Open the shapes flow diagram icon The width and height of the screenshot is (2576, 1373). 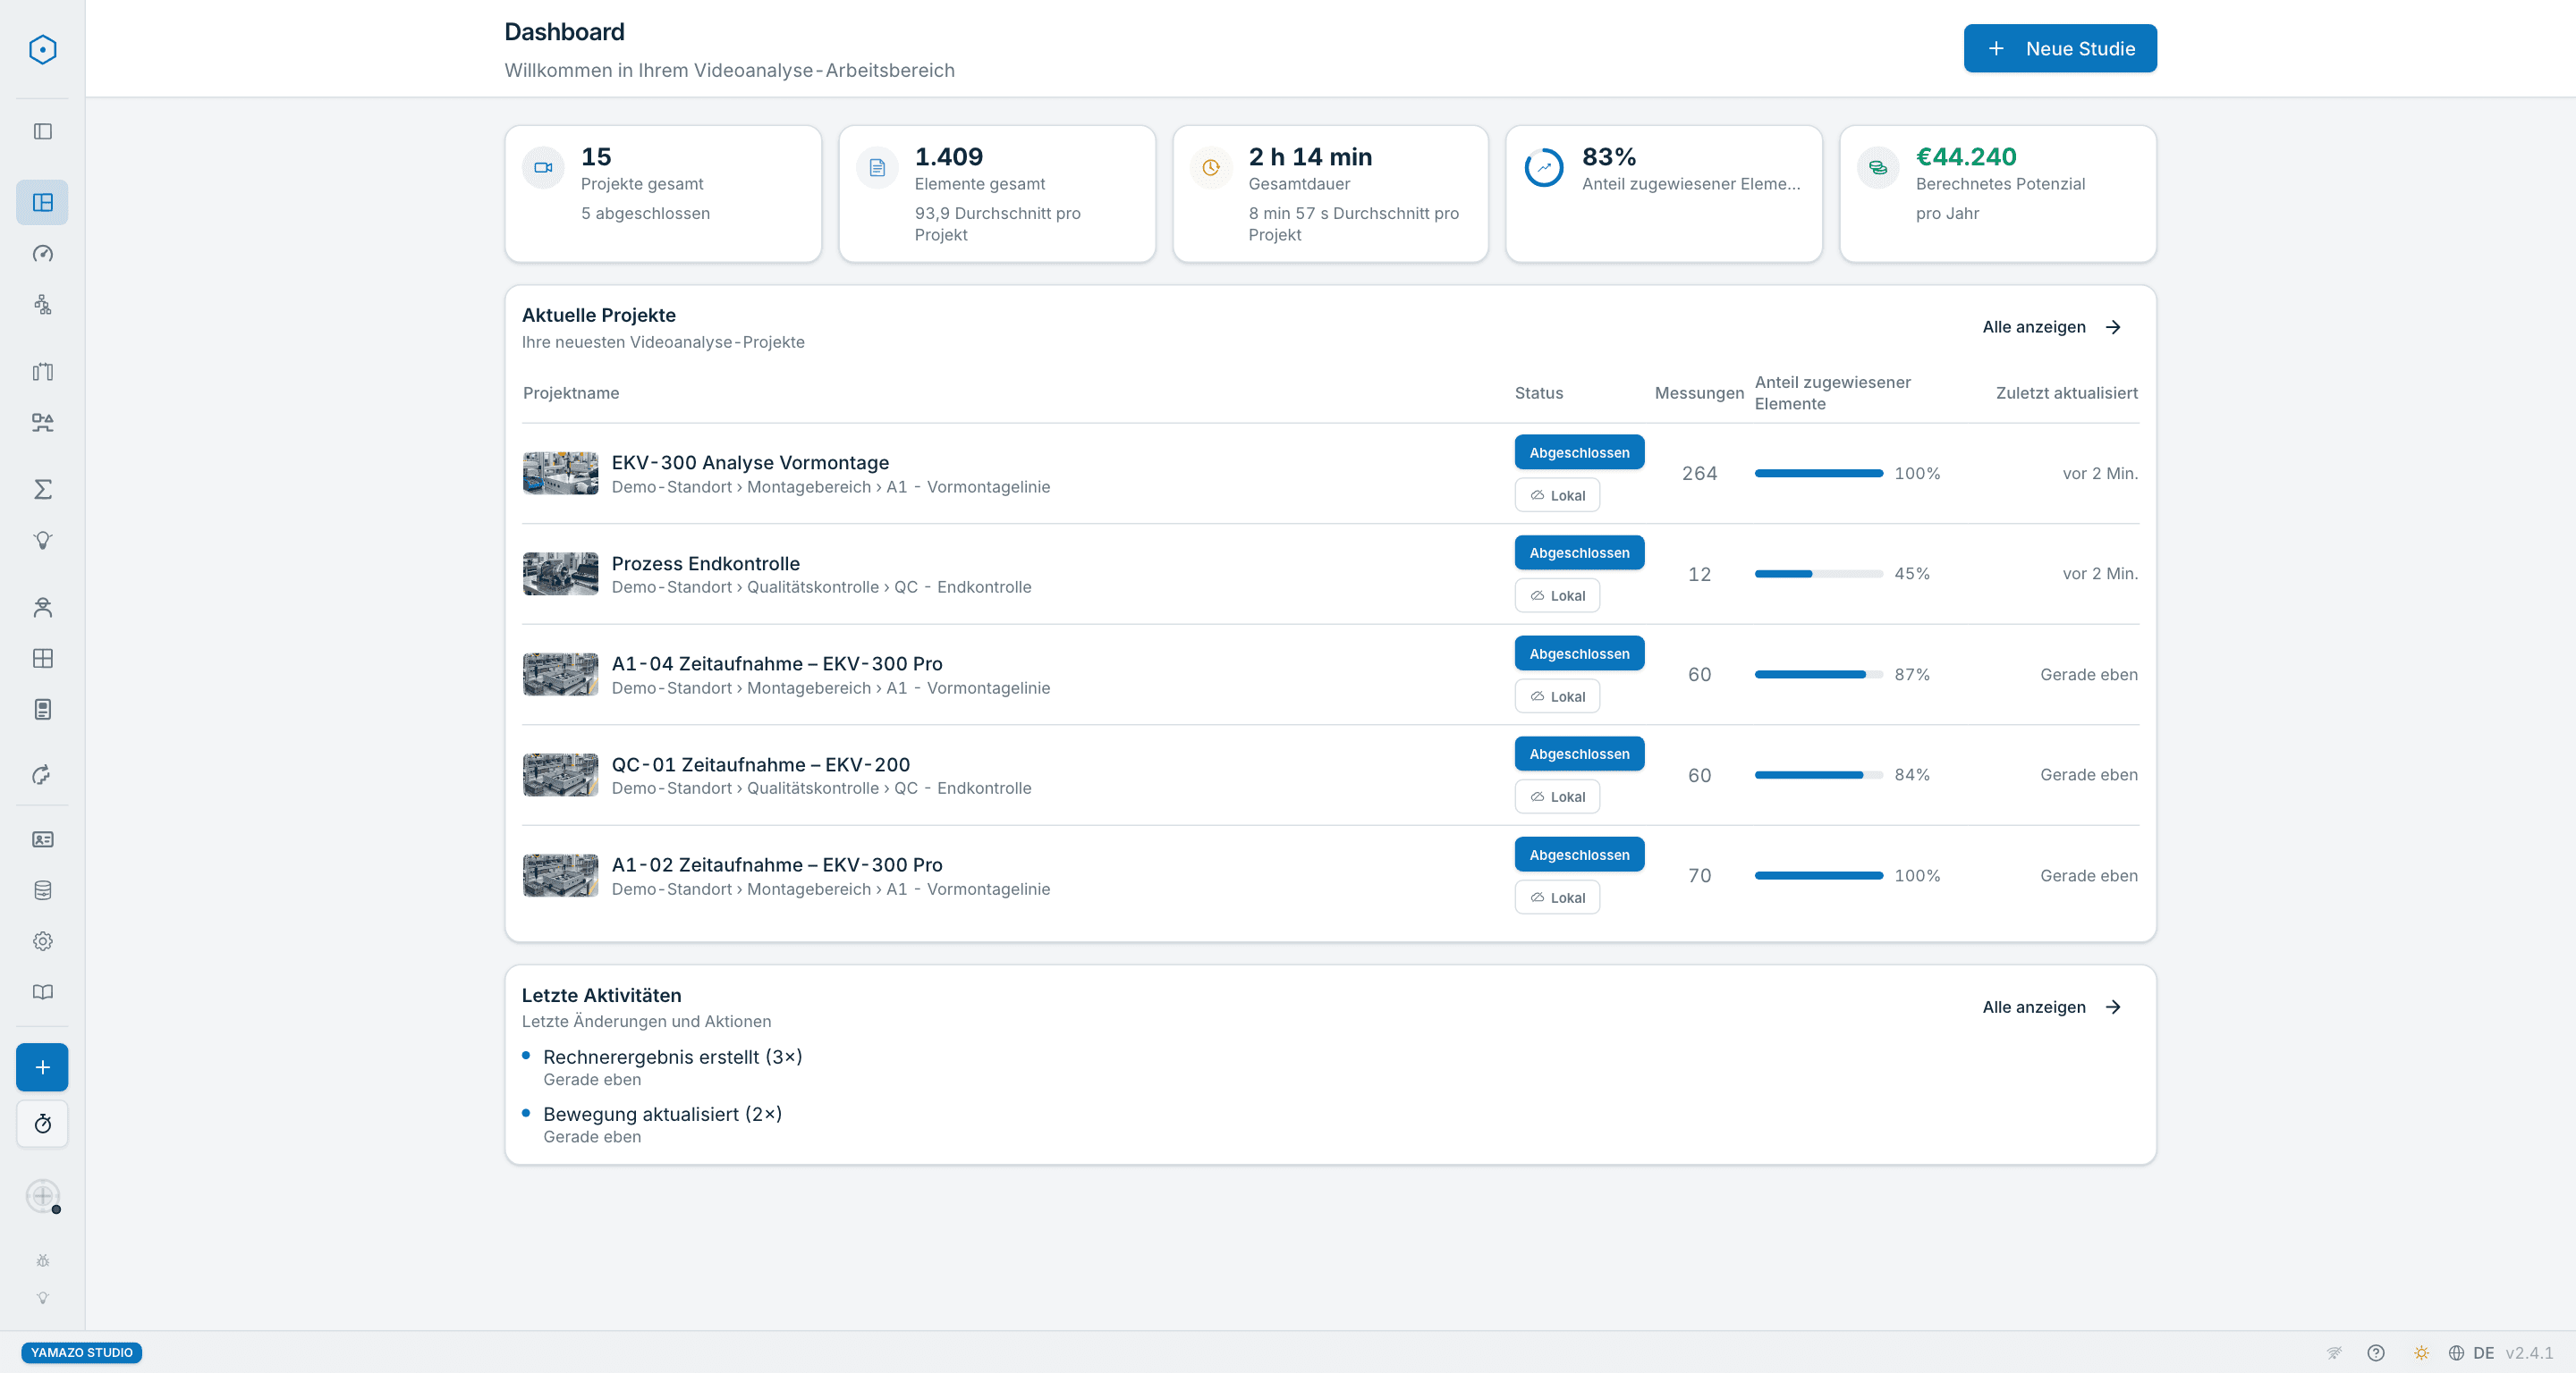42,423
